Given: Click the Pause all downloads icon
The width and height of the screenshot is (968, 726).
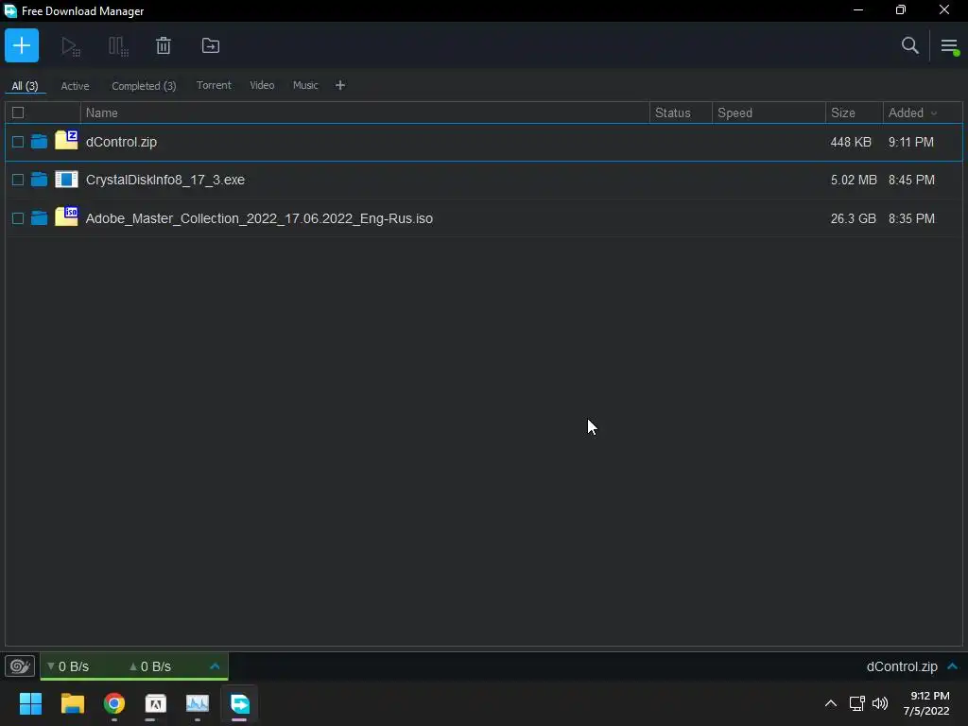Looking at the screenshot, I should [x=118, y=46].
